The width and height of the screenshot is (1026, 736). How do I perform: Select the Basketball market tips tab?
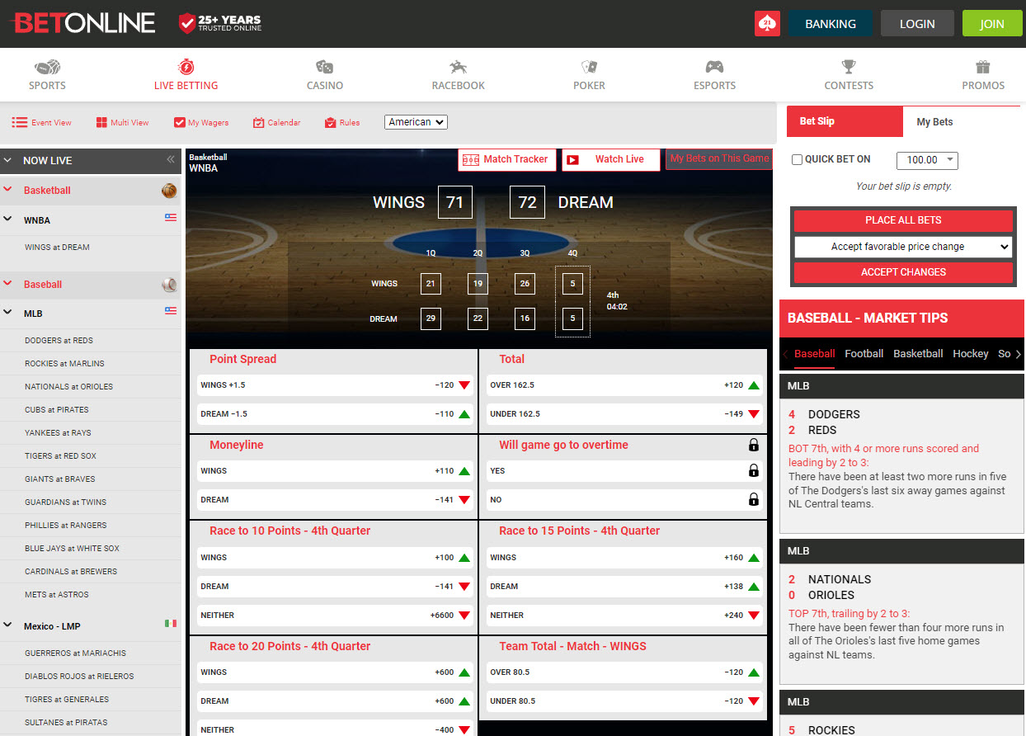point(918,354)
